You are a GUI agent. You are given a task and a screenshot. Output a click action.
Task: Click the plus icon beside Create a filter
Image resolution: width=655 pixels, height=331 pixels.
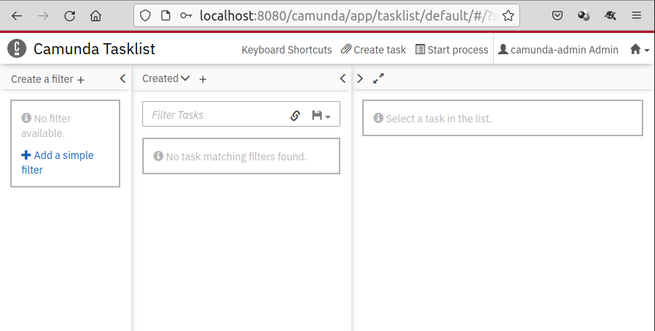[81, 80]
